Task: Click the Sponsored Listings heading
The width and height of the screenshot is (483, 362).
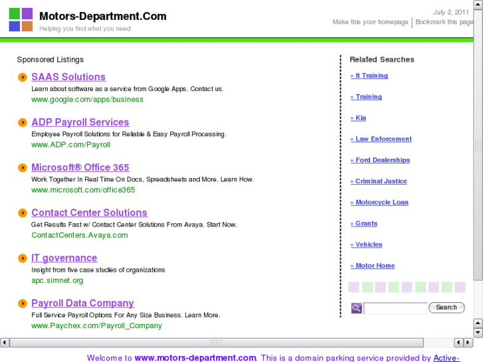Action: click(x=50, y=60)
